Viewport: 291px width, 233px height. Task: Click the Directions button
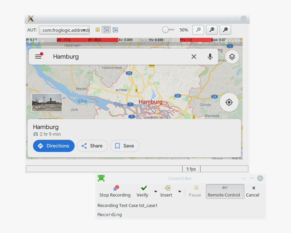click(54, 146)
